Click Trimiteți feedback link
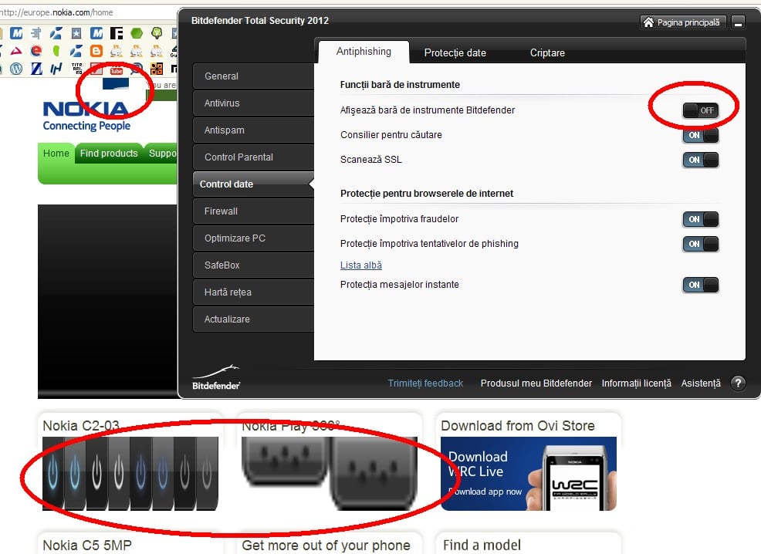761x554 pixels. tap(425, 383)
